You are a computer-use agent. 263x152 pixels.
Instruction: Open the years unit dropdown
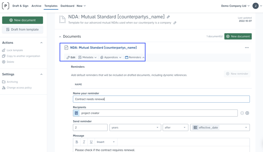coord(135,128)
